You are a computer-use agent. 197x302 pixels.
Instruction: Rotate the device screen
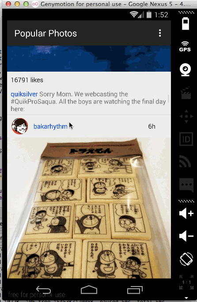[x=186, y=259]
